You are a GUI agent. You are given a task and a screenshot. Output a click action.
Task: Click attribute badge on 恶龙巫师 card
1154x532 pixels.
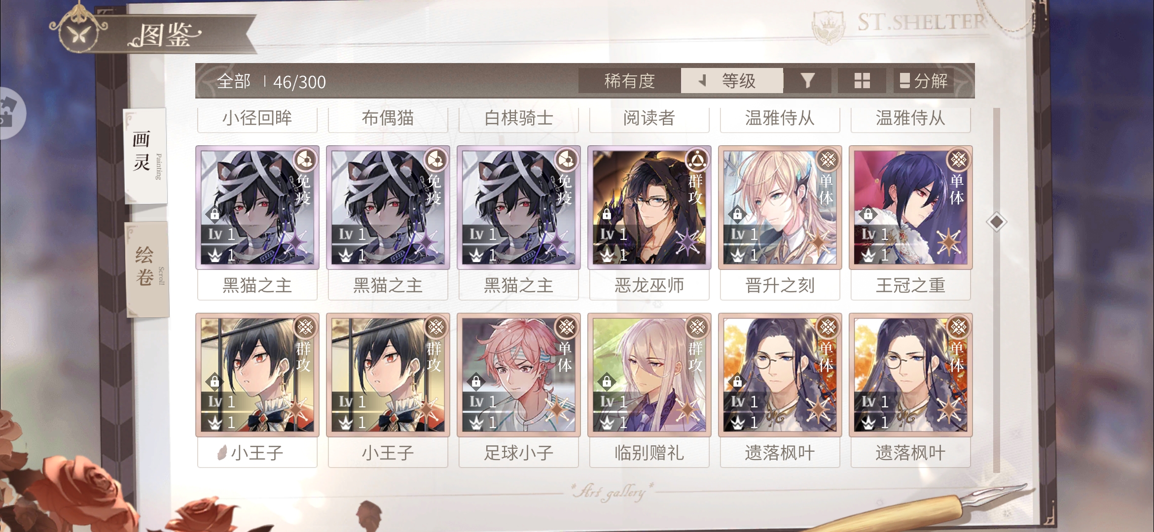tap(697, 160)
